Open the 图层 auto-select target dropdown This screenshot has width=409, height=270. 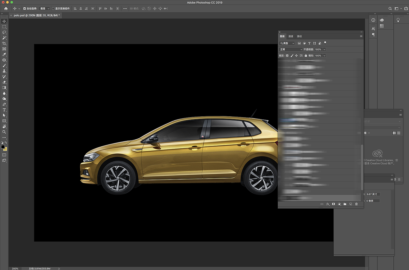(45, 9)
